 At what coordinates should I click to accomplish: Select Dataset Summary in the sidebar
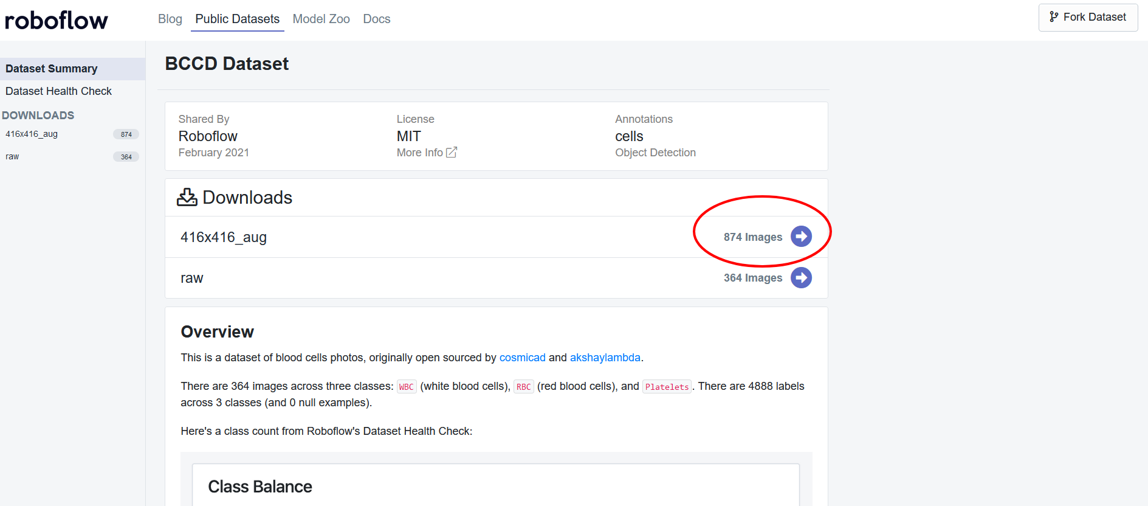pos(72,69)
